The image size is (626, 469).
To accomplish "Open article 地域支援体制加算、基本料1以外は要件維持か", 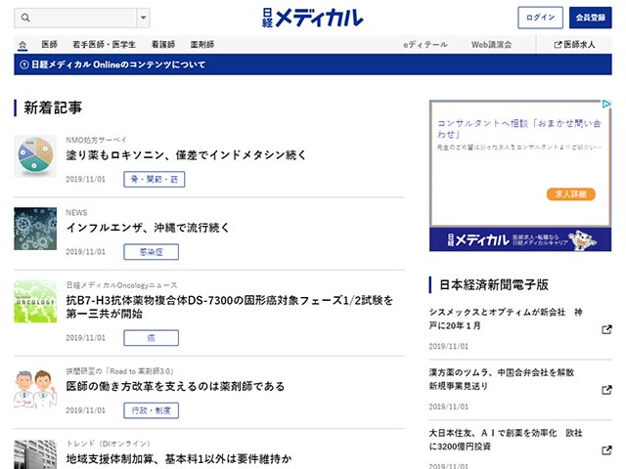I will click(x=179, y=458).
